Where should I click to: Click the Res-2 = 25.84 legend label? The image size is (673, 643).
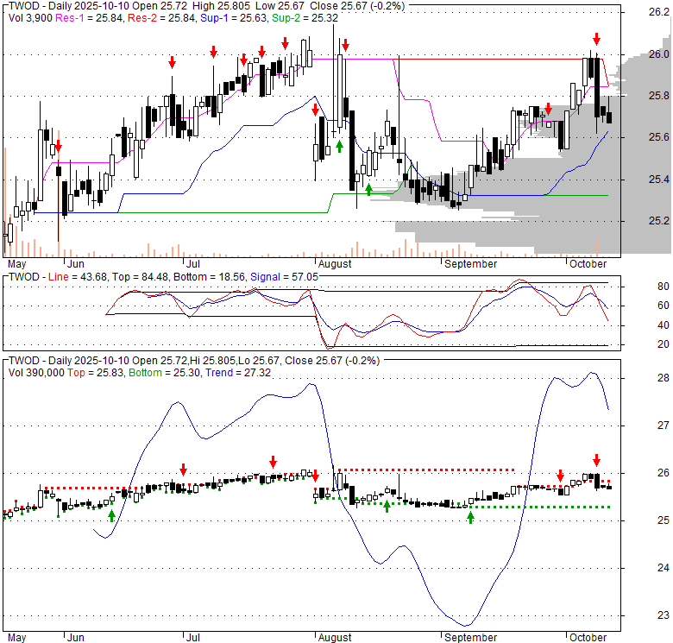tap(161, 18)
